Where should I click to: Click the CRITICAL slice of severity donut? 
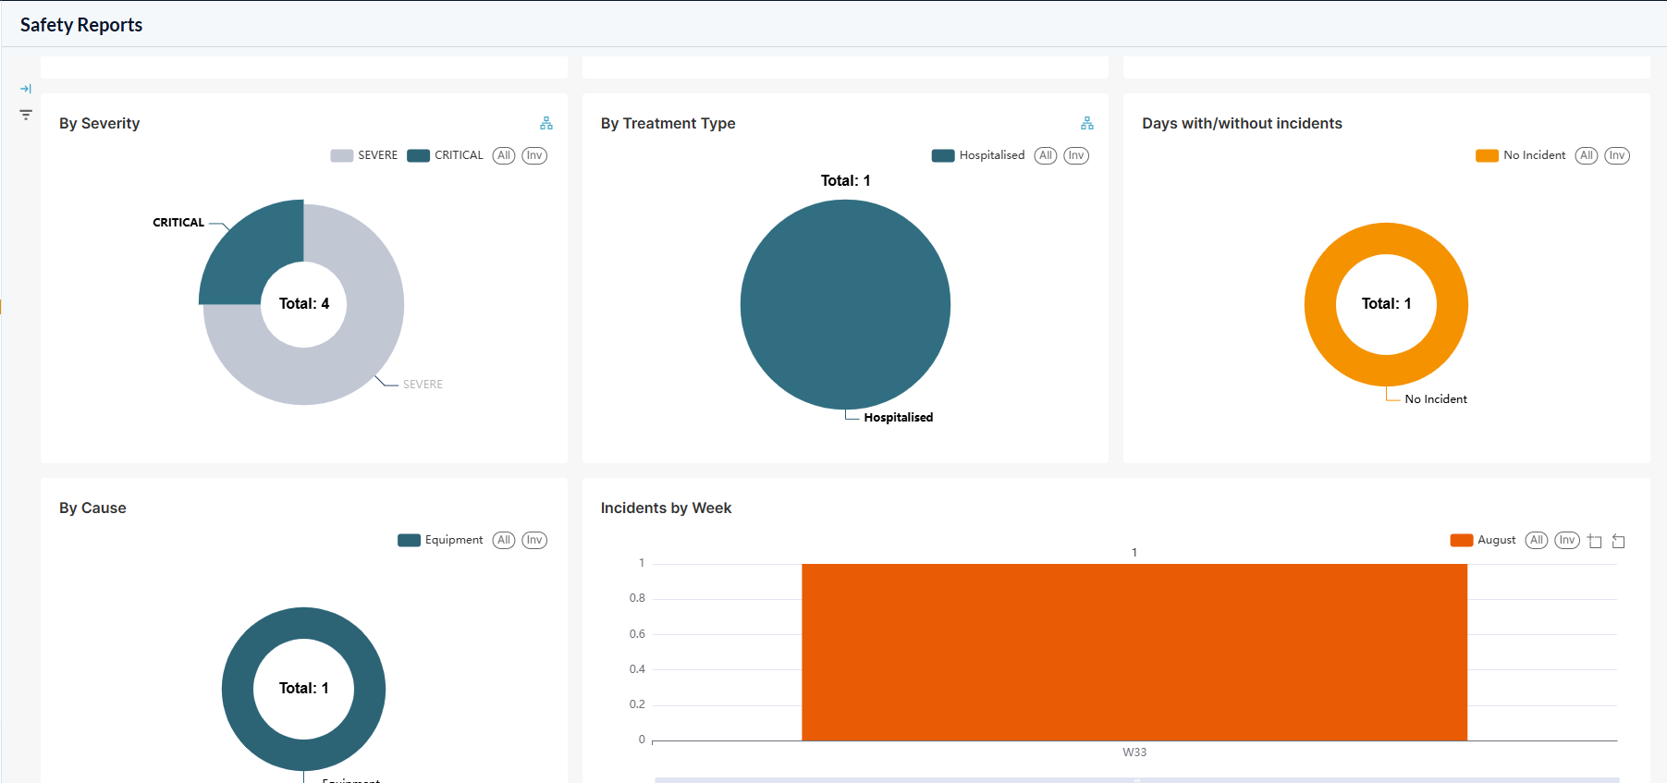point(247,251)
